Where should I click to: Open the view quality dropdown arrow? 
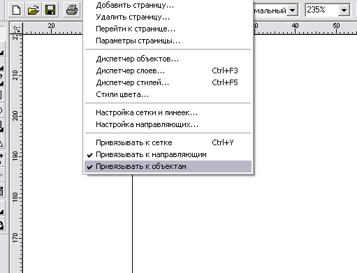[x=292, y=10]
